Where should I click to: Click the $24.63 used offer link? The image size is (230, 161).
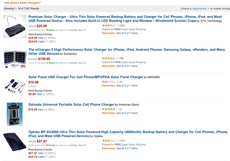click(36, 41)
